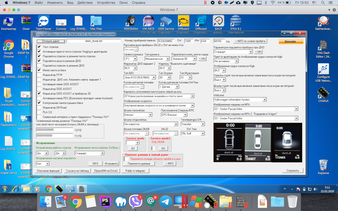Image resolution: width=338 pixels, height=211 pixels.
Task: Click the Исправить button
Action: [111, 164]
